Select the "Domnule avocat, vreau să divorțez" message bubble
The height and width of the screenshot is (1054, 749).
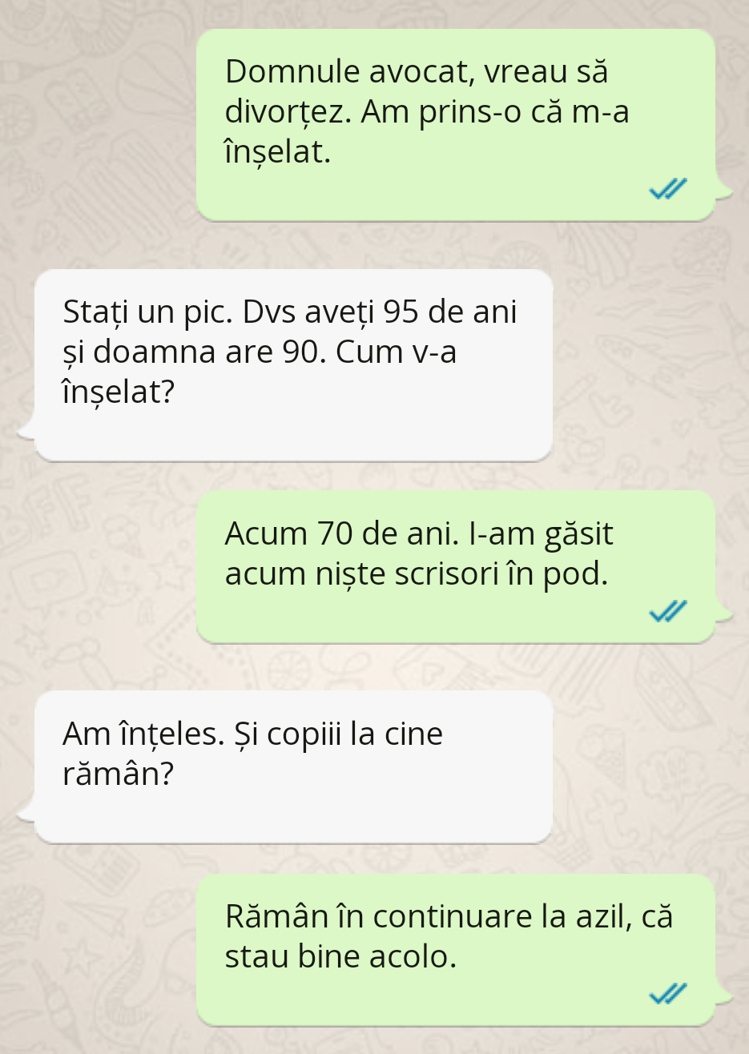coord(455,124)
